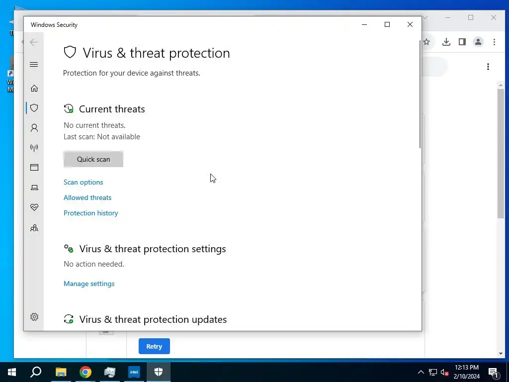Go to the Home sidebar icon
Image resolution: width=509 pixels, height=382 pixels.
point(34,89)
